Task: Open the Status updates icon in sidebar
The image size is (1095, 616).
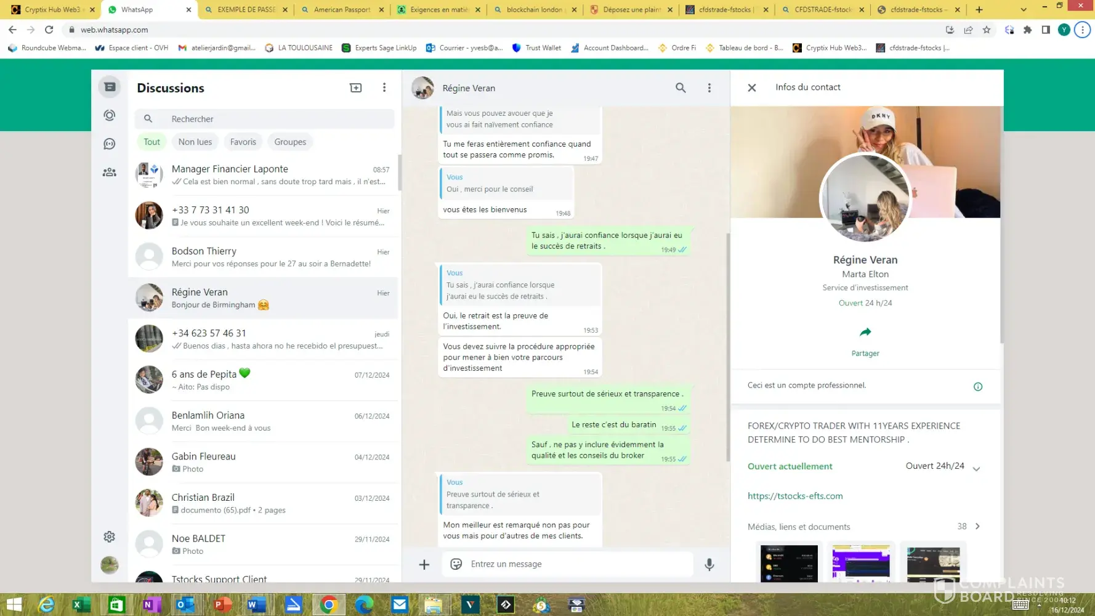Action: pyautogui.click(x=110, y=115)
